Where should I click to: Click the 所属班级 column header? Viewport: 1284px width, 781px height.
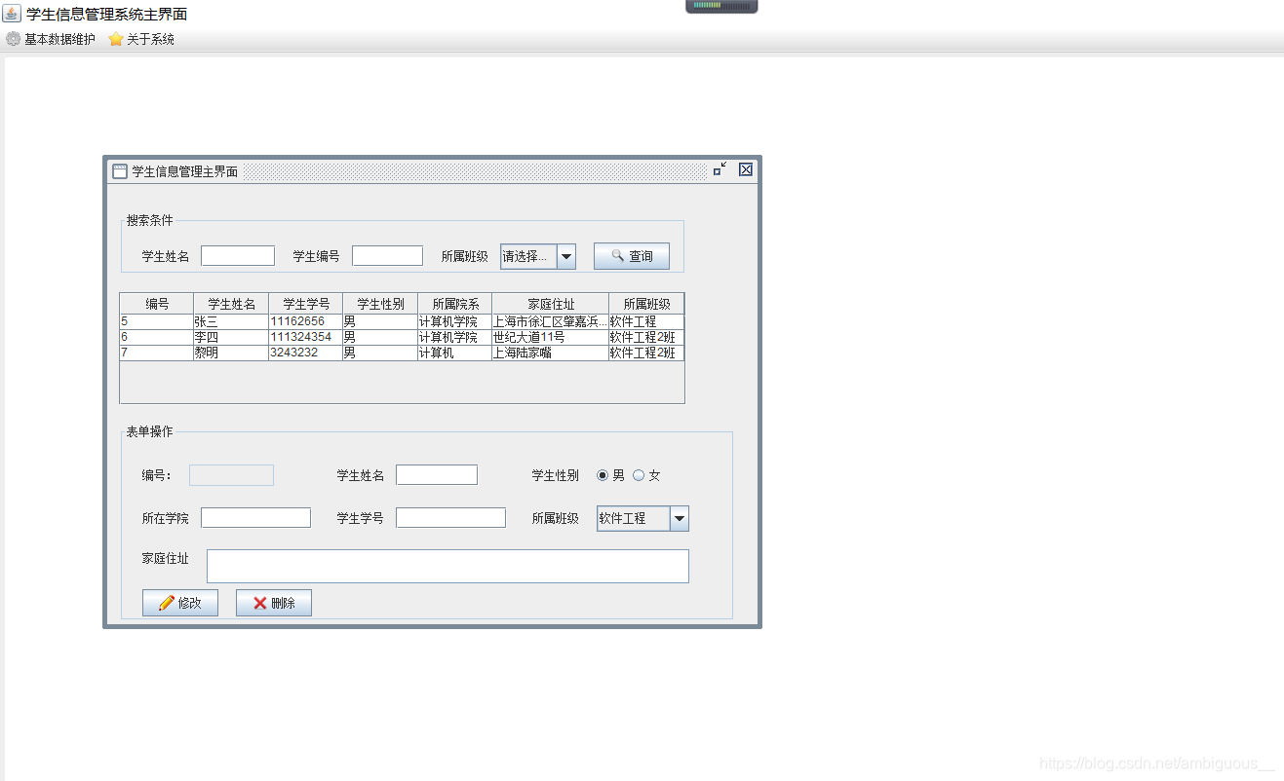tap(646, 304)
